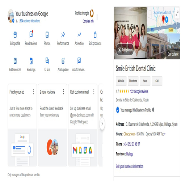The image size is (181, 181).
Task: Select the Add update icon
Action: 63,61
